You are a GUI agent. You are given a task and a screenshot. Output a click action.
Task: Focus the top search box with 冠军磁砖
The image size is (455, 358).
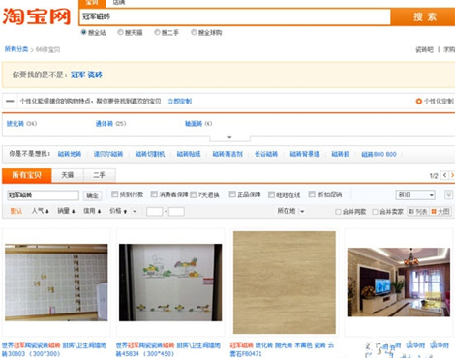235,16
